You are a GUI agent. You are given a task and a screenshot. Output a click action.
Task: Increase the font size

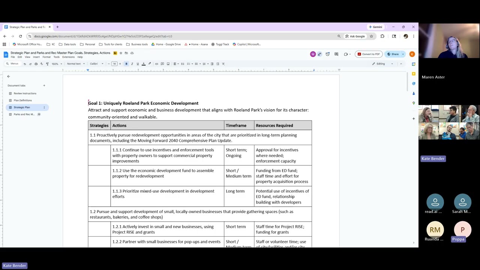click(x=120, y=64)
